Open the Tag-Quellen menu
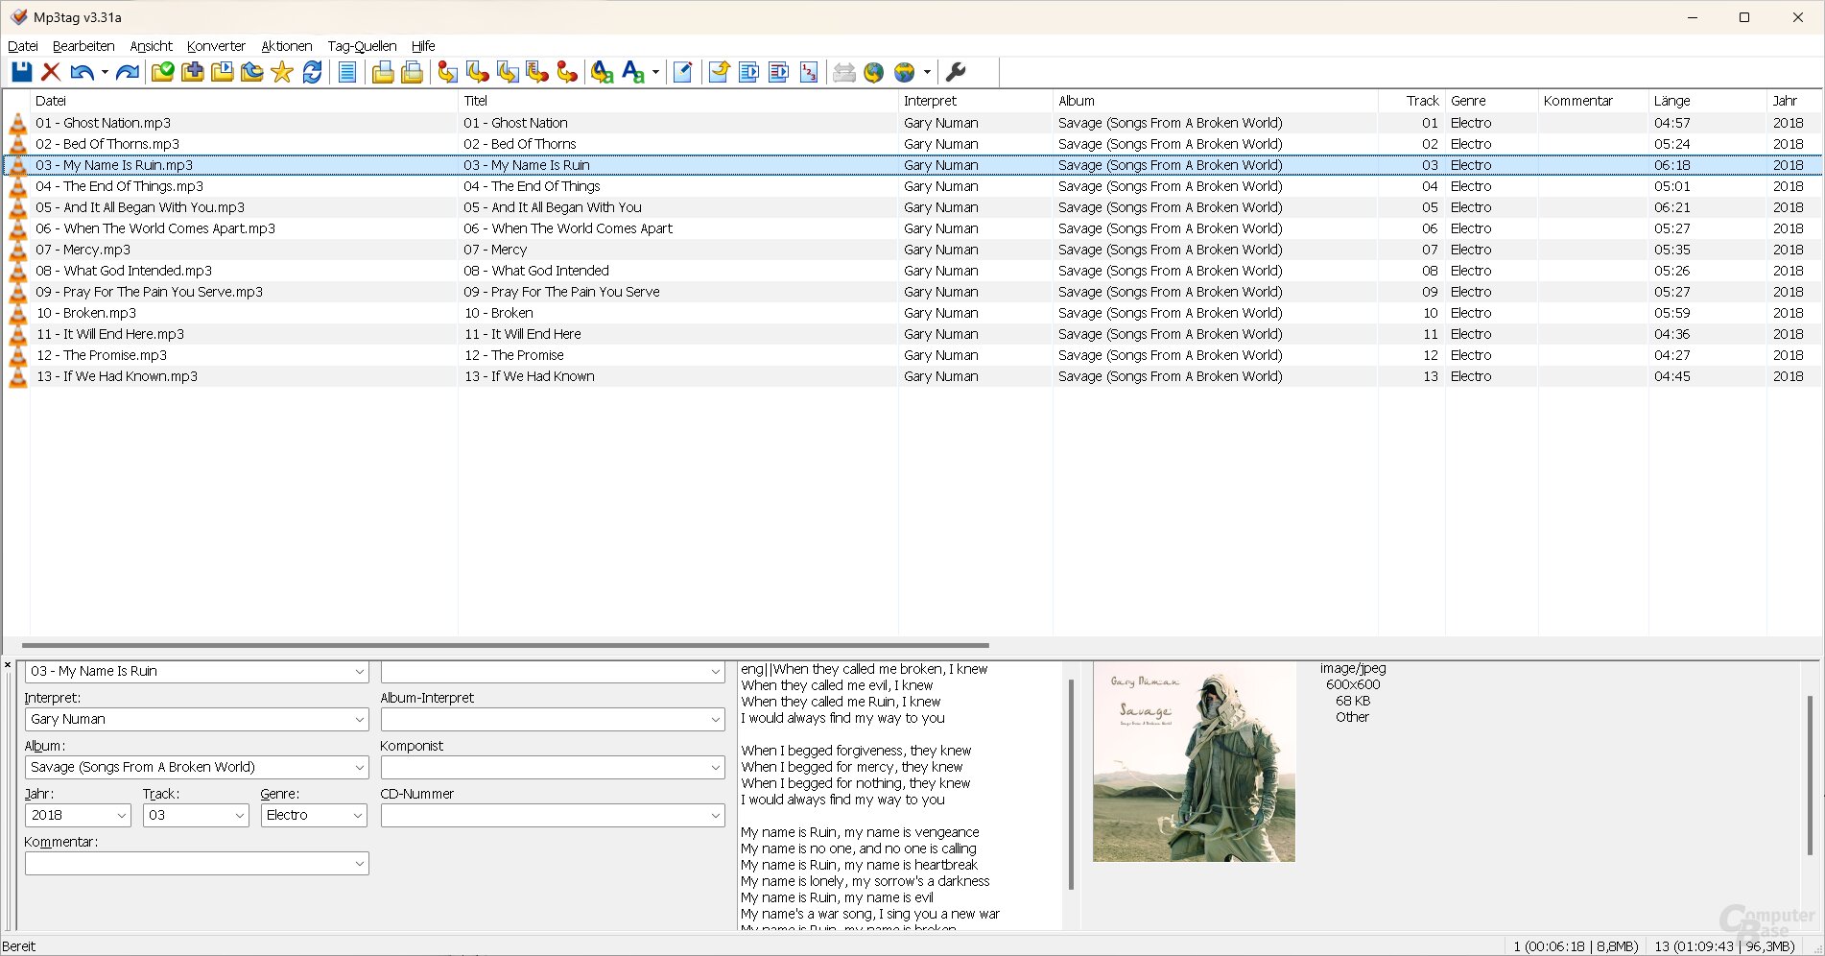The image size is (1825, 956). coord(362,46)
